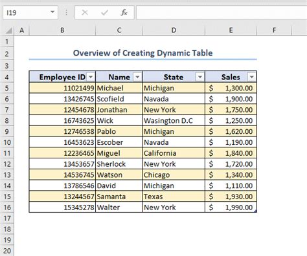Click the 'Employee ID' header cell
This screenshot has height=256, width=307.
62,77
